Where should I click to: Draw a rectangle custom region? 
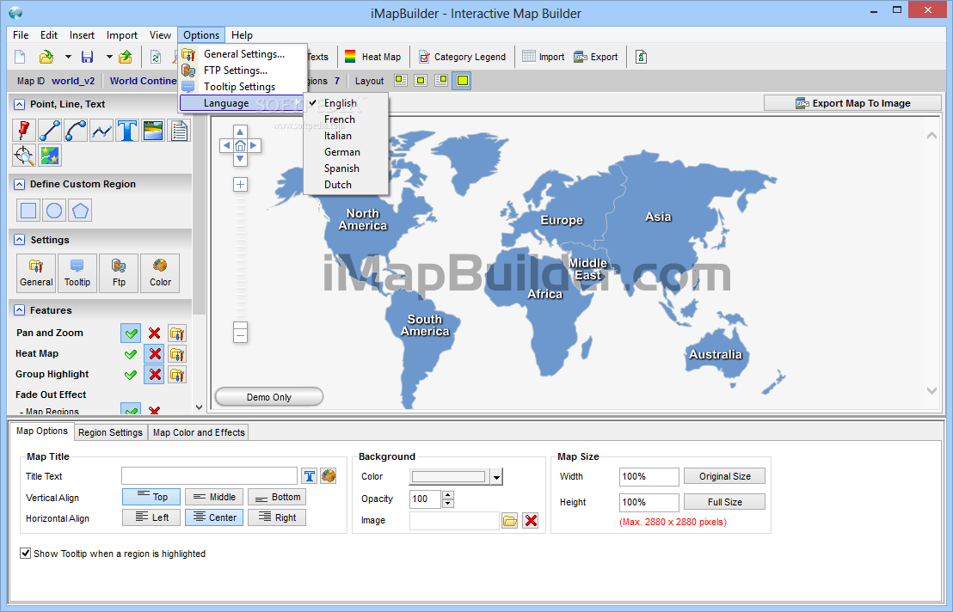[x=28, y=211]
